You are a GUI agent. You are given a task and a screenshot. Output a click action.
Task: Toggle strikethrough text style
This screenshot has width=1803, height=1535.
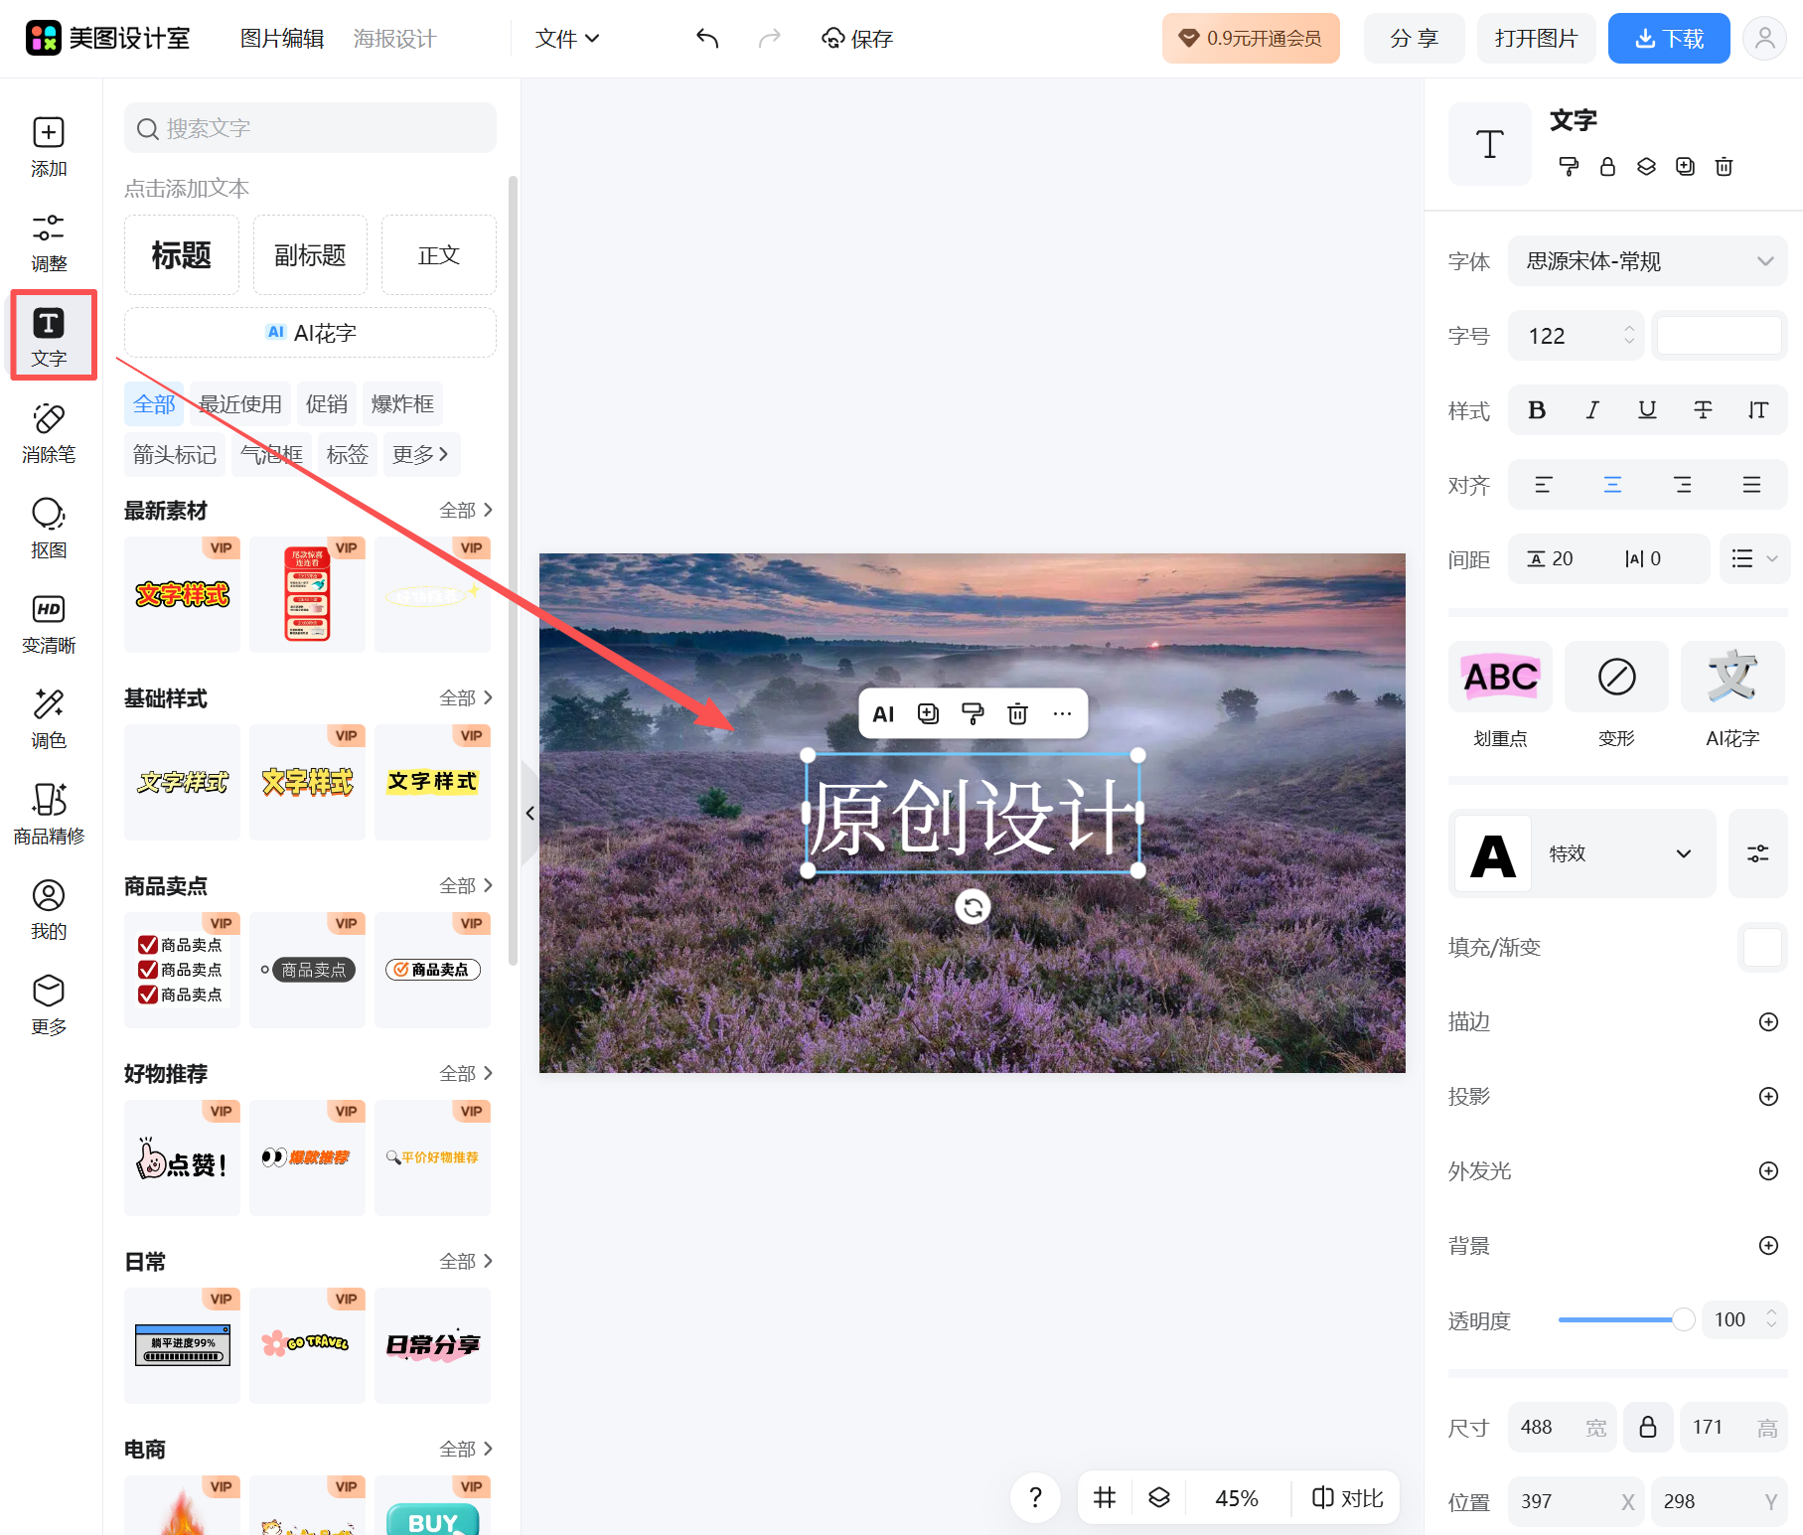(x=1703, y=409)
